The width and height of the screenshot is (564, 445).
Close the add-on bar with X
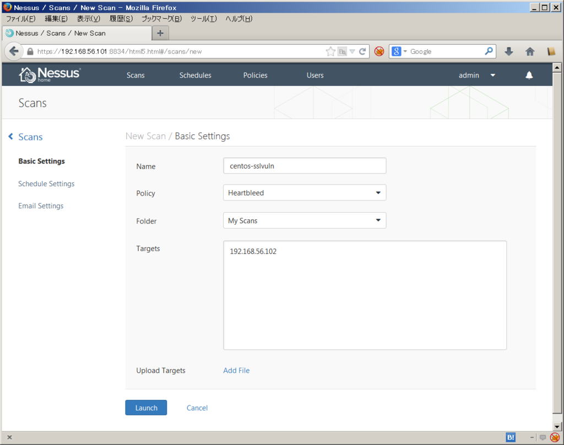click(10, 437)
